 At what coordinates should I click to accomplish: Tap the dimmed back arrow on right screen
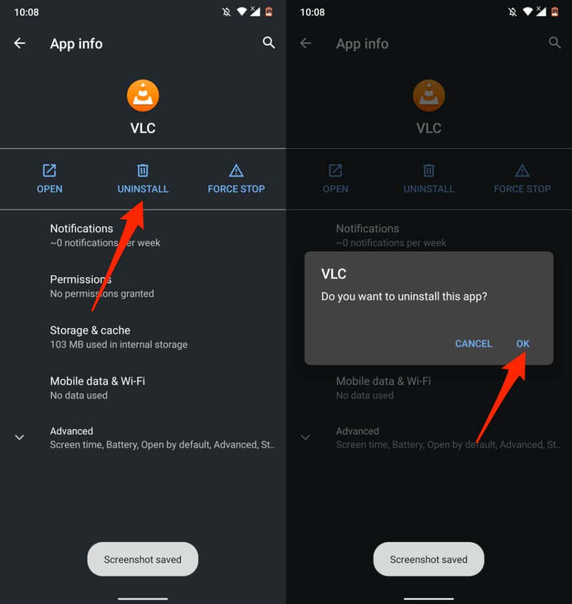coord(305,43)
